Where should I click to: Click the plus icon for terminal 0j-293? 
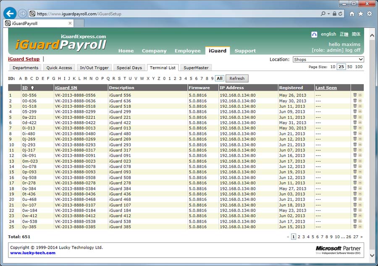(x=360, y=144)
